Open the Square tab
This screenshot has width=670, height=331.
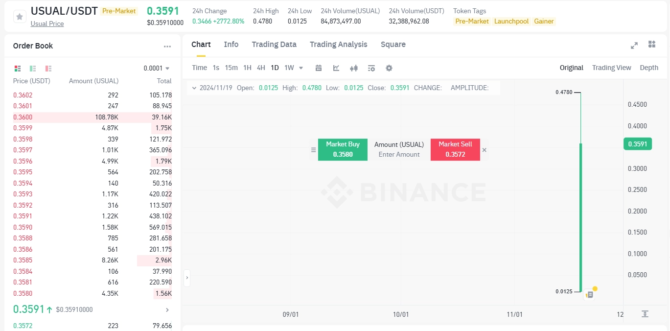393,44
